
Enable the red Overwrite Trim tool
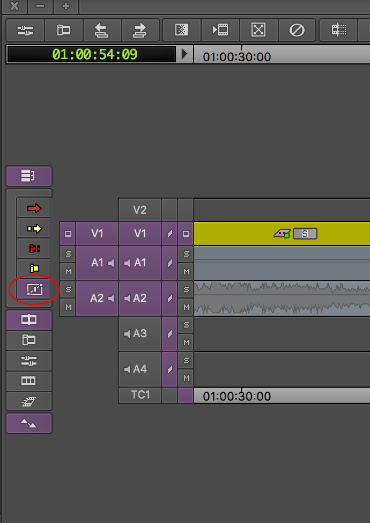pyautogui.click(x=34, y=249)
